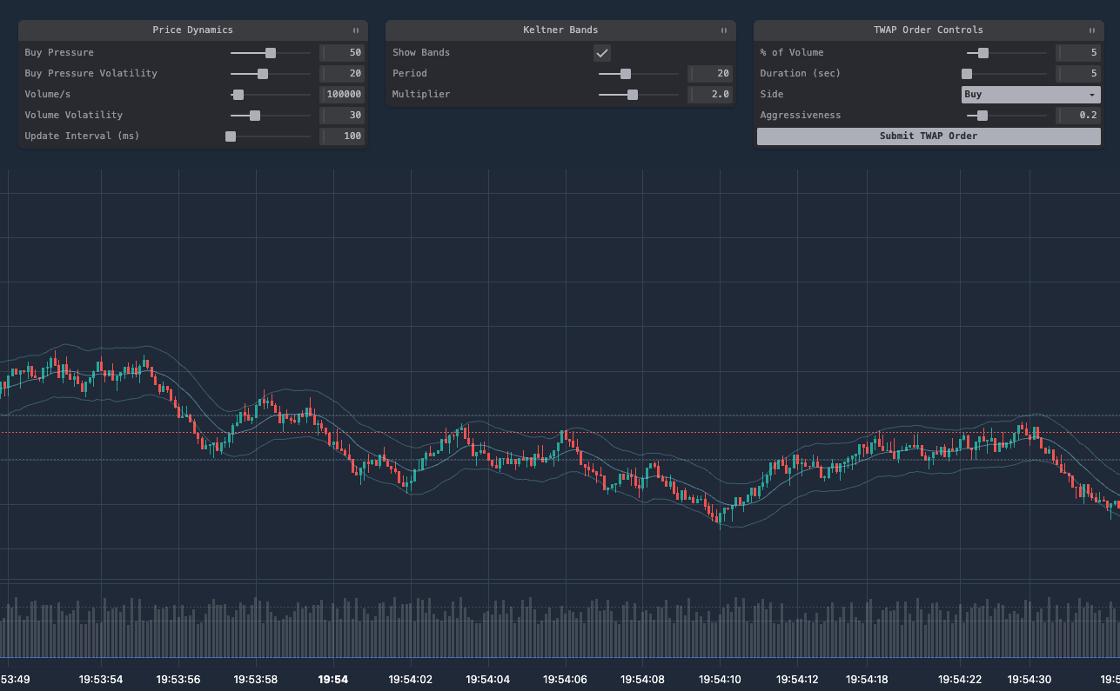Click the Buy Pressure Volatility slider
This screenshot has height=691, width=1120.
[x=263, y=74]
